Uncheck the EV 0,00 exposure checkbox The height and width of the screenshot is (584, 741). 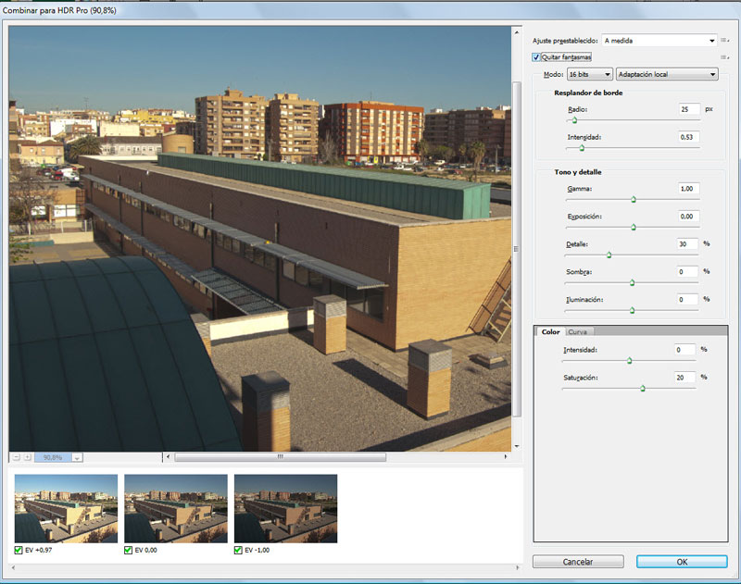[129, 550]
